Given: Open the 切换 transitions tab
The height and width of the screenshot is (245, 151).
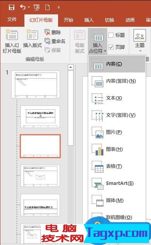Looking at the screenshot, I should 109,20.
